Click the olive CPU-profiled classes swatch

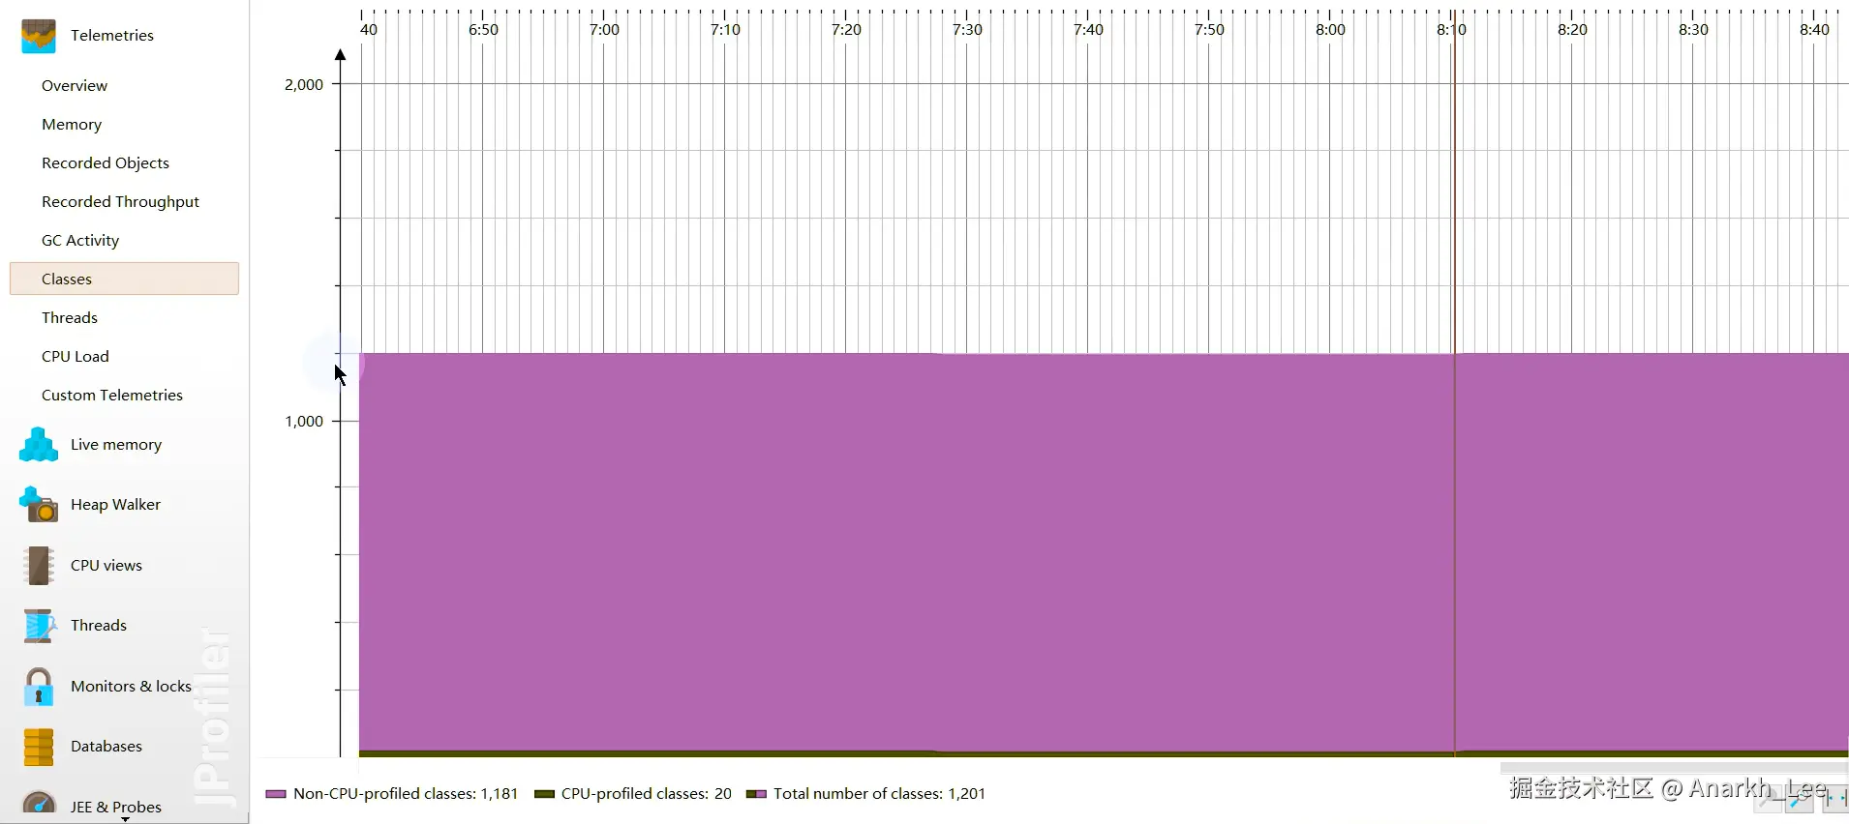point(544,794)
